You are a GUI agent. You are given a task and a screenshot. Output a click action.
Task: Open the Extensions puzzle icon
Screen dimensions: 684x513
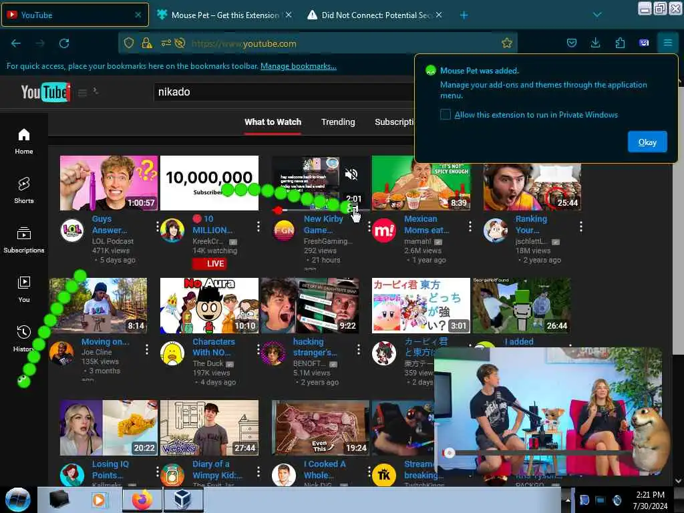(x=620, y=43)
